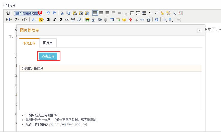Open the highlight background color picker
Screen dimensions: 221x132
pos(42,20)
